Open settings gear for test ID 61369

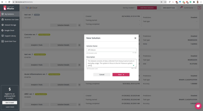(79, 25)
